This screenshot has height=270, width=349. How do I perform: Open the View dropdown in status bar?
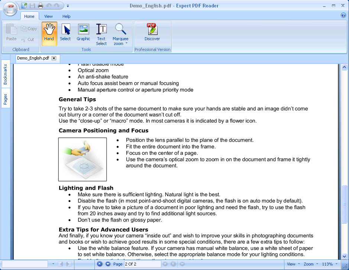293,264
